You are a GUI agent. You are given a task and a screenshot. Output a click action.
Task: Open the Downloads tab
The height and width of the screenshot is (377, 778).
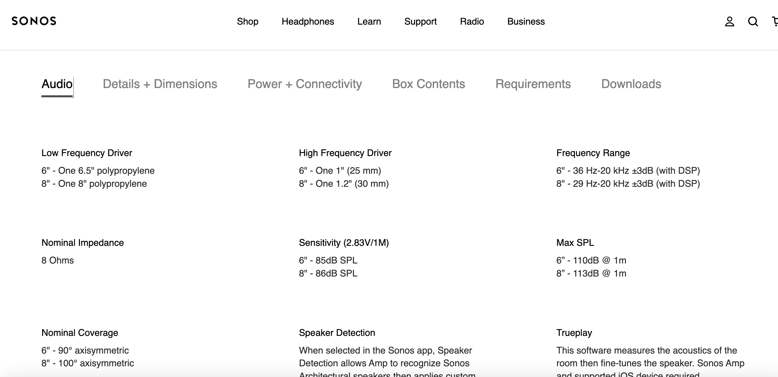(x=631, y=84)
